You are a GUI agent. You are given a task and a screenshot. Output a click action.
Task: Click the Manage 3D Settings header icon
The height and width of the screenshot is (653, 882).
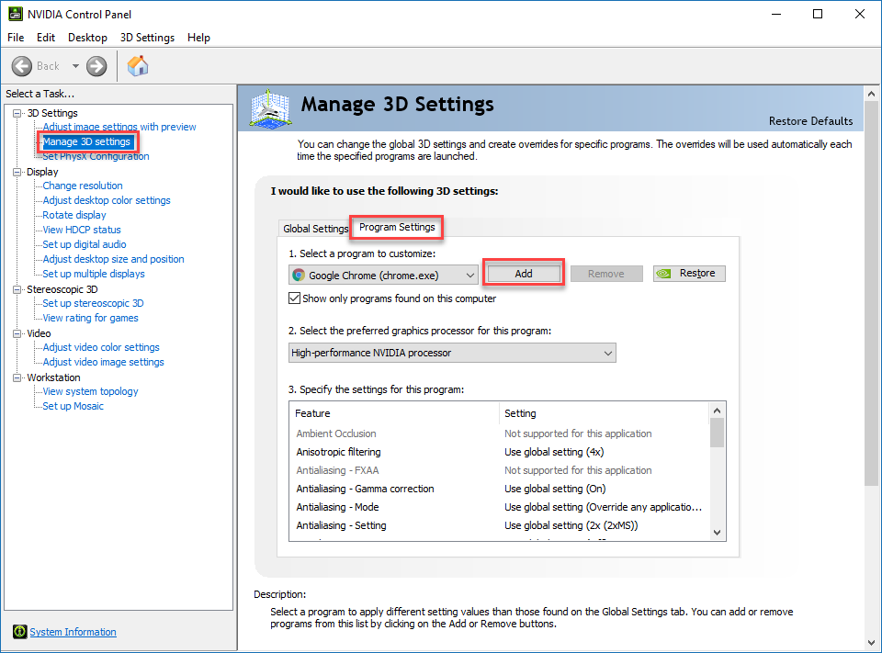tap(270, 108)
